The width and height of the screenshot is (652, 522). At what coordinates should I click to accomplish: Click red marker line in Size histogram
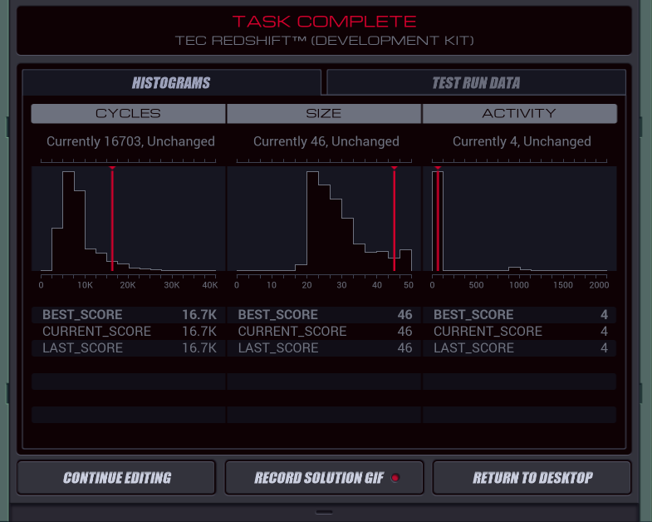(x=395, y=219)
